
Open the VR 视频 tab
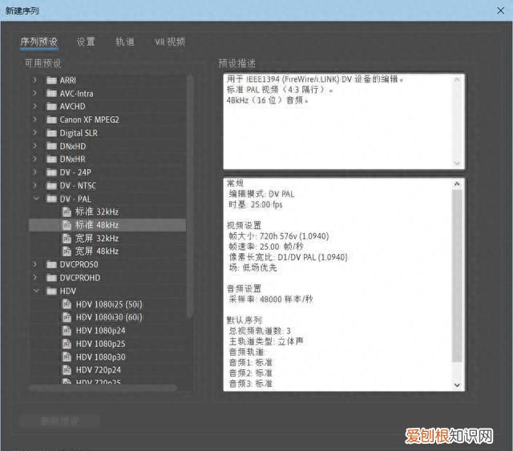(170, 42)
